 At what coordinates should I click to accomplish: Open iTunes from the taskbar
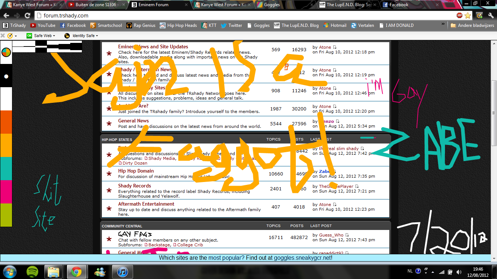tap(120, 271)
